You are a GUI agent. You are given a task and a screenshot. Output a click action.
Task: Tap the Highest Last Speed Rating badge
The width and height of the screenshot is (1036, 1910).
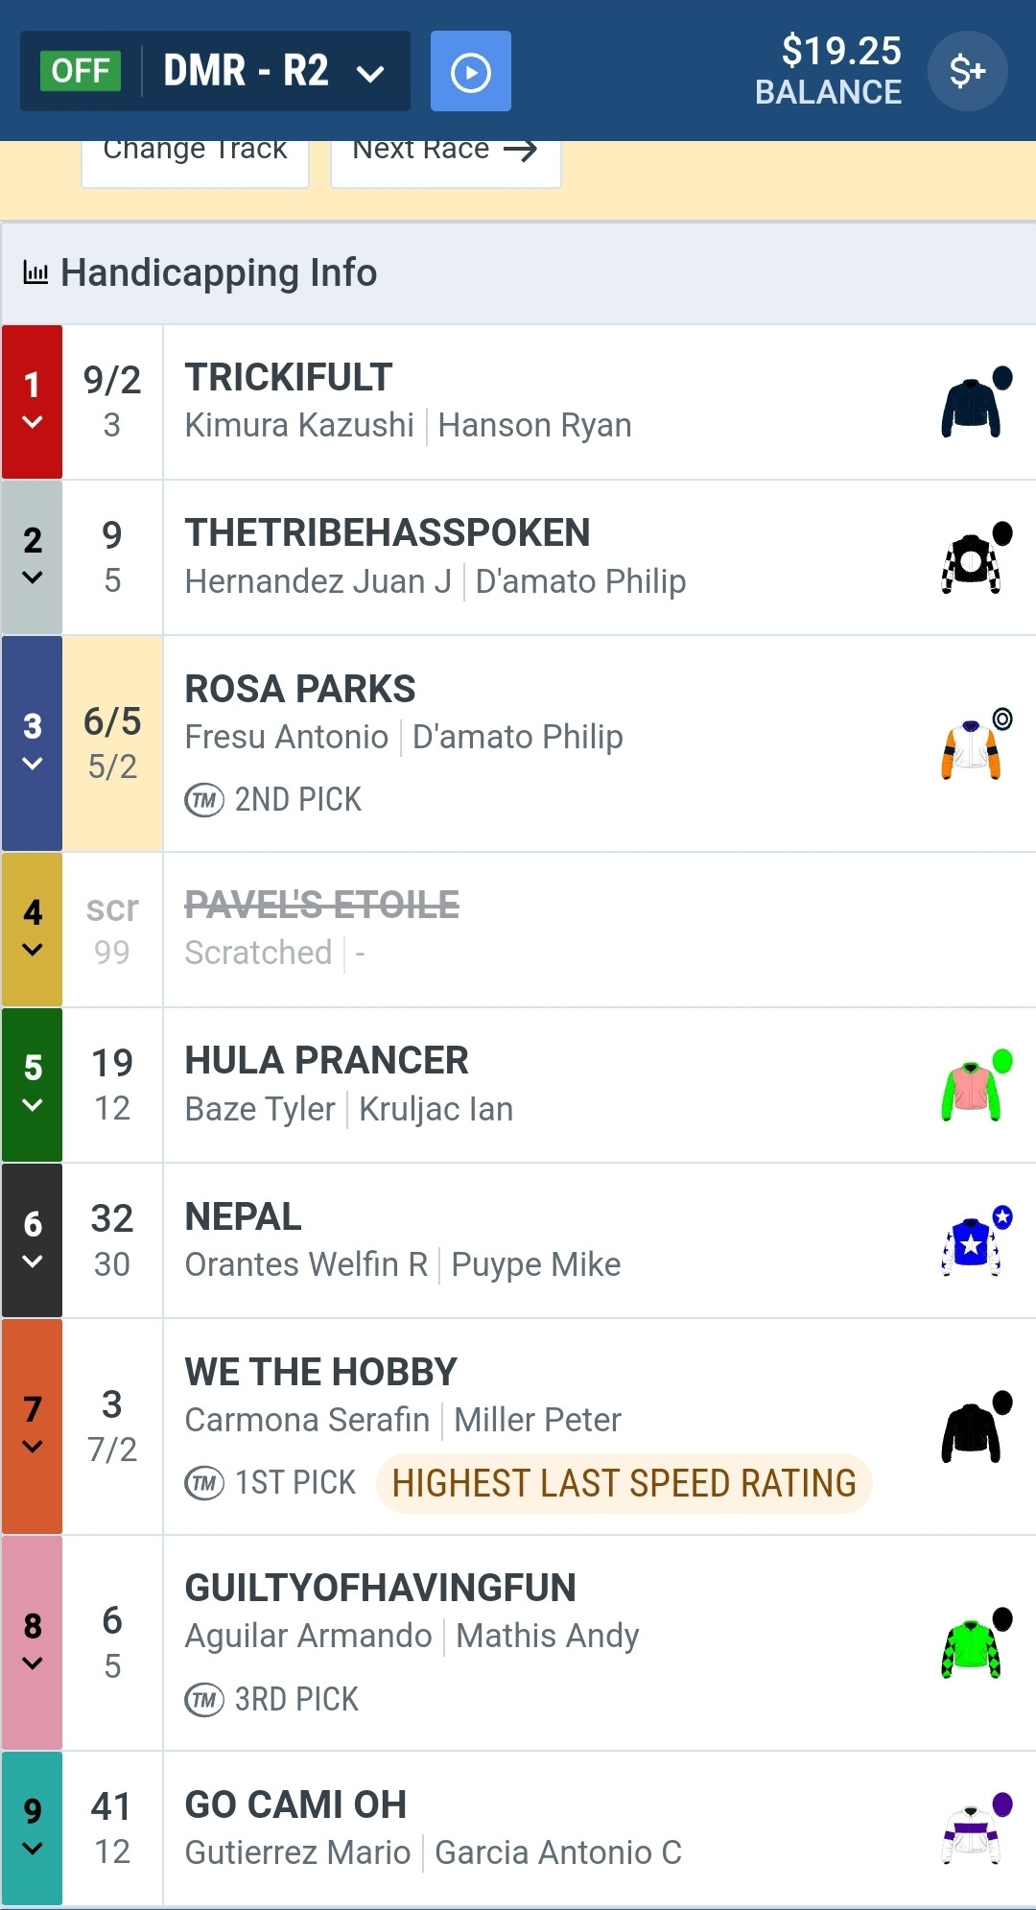[x=624, y=1483]
